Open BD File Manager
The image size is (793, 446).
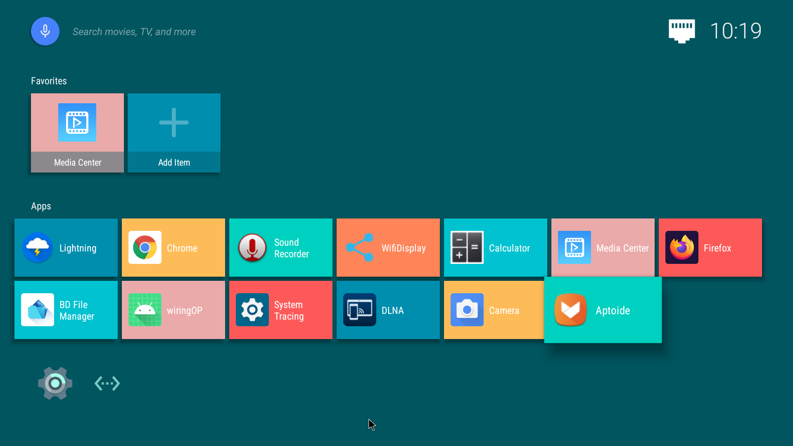pos(66,310)
